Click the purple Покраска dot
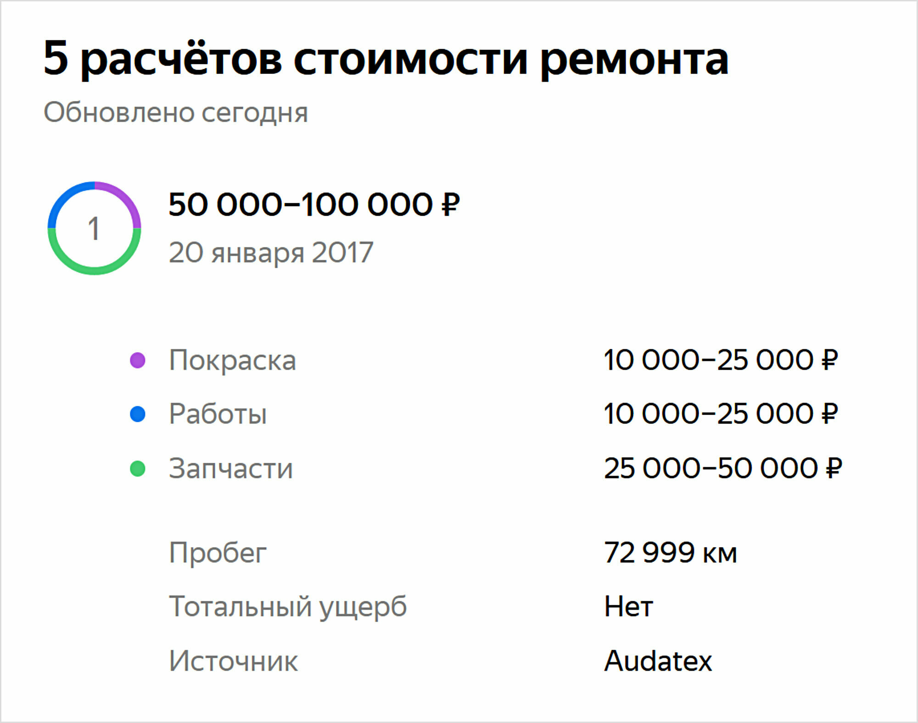Screen dimensions: 918x723 pos(138,360)
